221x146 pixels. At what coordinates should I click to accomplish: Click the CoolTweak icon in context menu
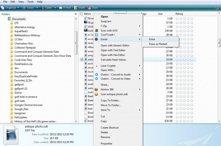click(x=97, y=35)
